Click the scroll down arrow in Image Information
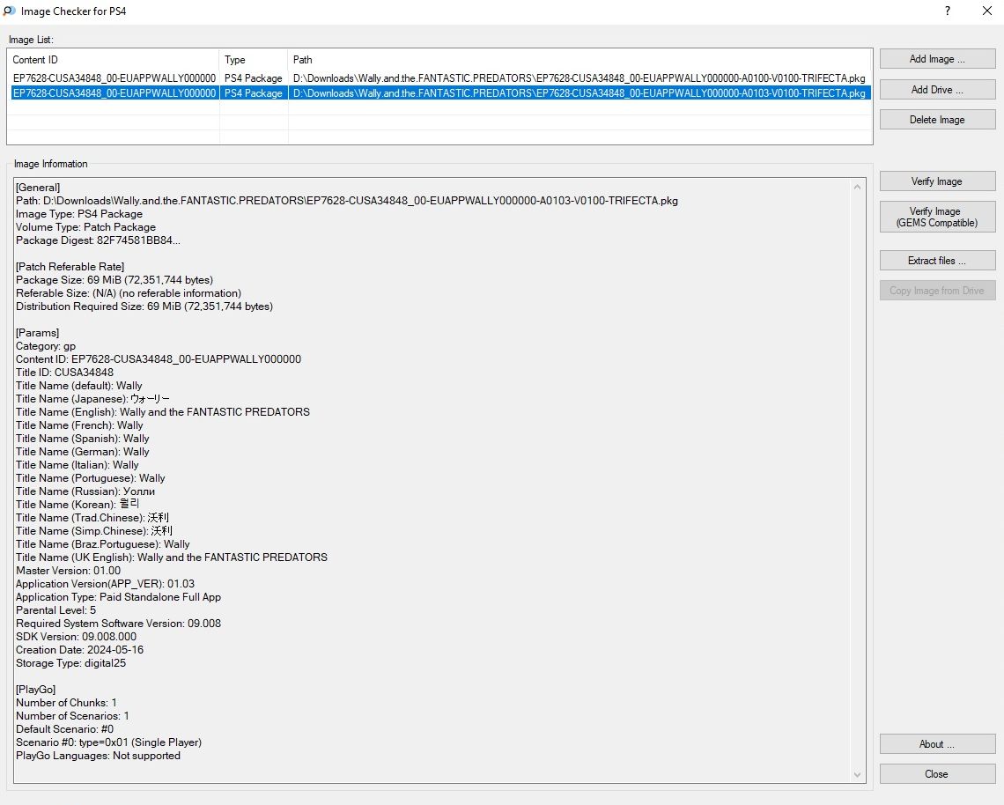Viewport: 1004px width, 805px height. (858, 775)
